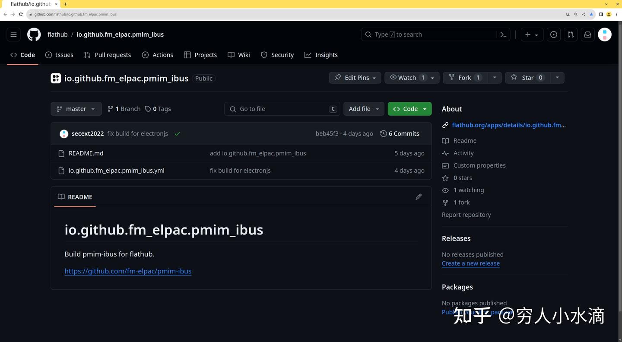Open the master branch dropdown

click(76, 108)
